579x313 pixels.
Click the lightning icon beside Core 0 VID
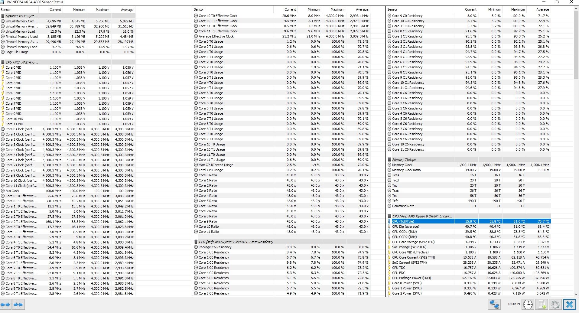[3, 67]
